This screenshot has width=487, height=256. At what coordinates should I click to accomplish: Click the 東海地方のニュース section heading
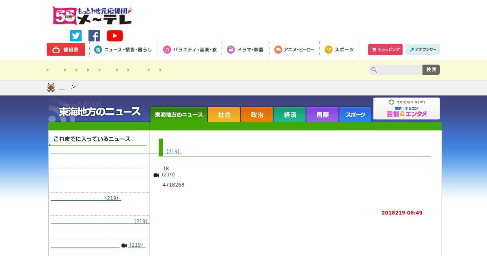99,112
